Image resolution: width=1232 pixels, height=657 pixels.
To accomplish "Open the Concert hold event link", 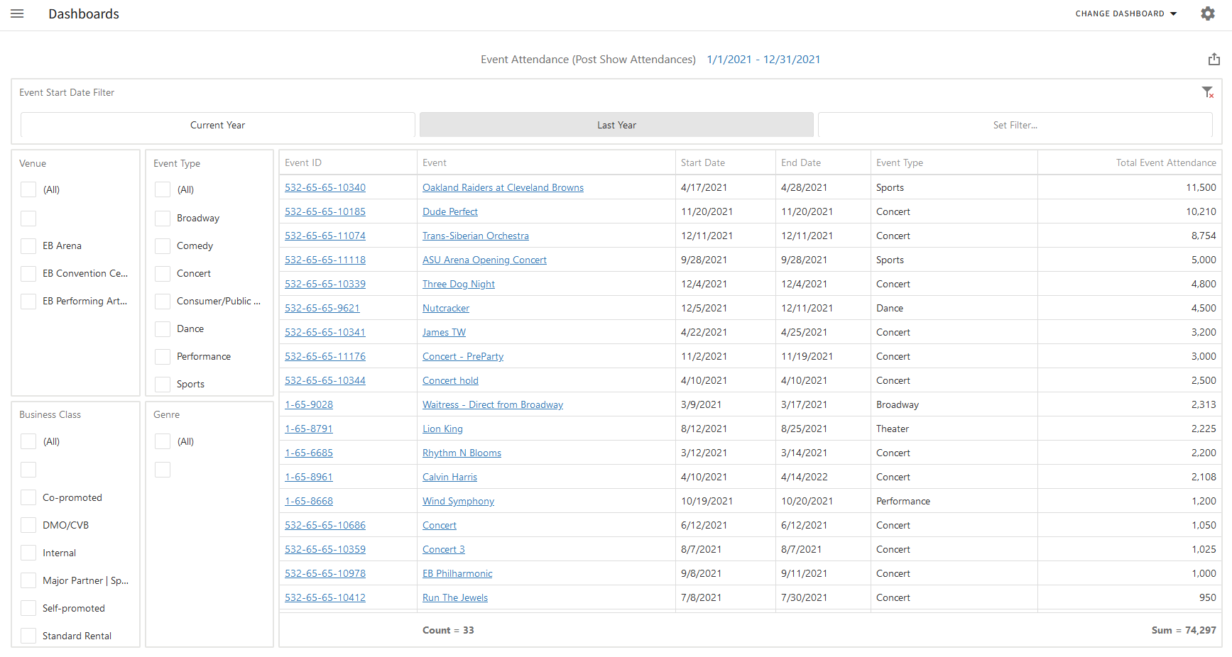I will coord(450,380).
